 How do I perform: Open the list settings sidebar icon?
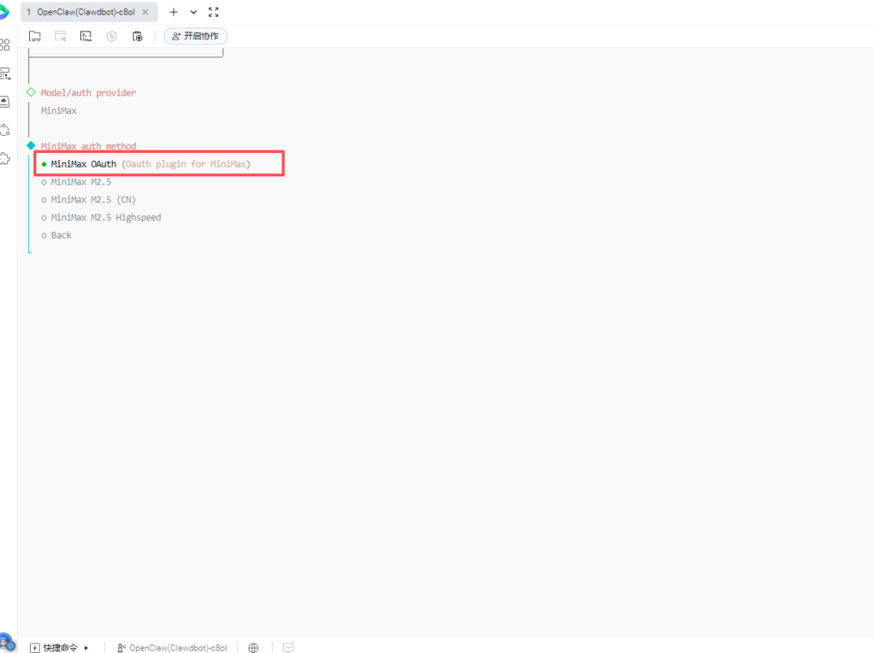[x=5, y=73]
